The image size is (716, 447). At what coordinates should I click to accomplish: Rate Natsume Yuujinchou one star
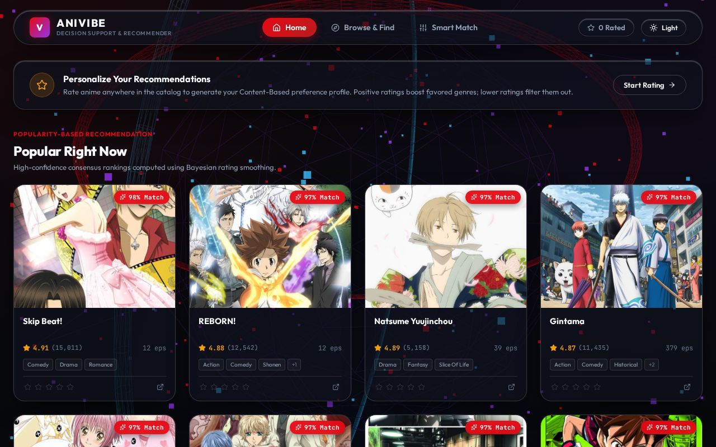pyautogui.click(x=379, y=387)
